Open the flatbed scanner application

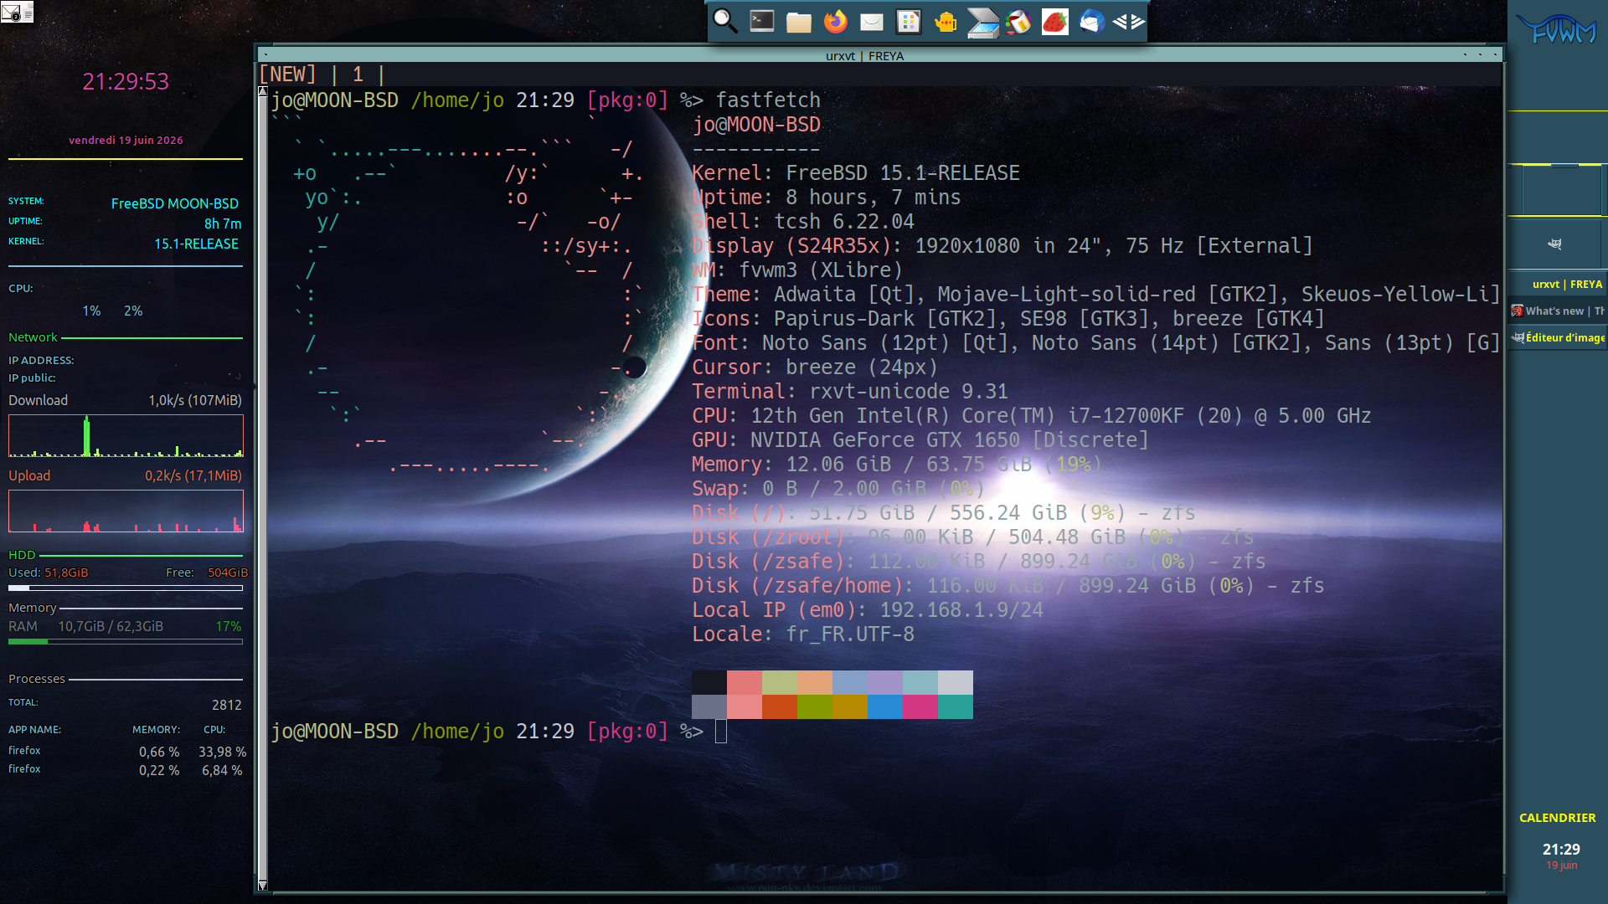[x=982, y=23]
